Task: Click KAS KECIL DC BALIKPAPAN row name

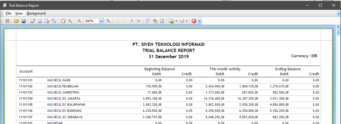Action: [66, 105]
